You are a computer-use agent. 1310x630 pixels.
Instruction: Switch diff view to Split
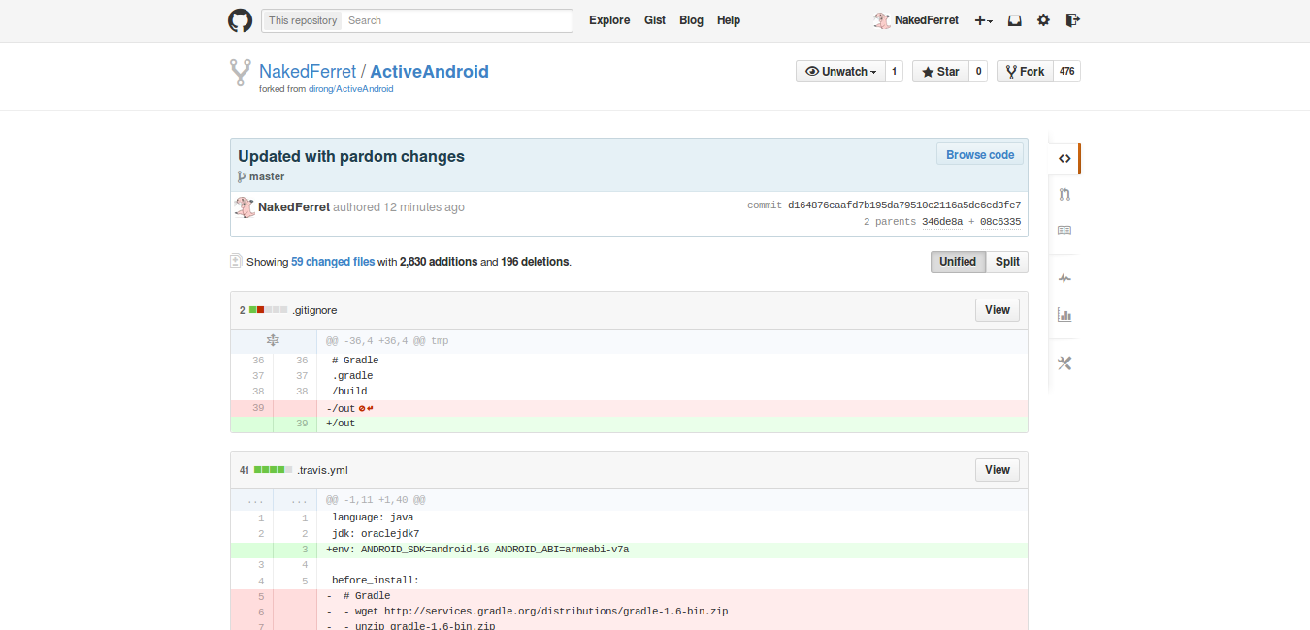tap(1006, 262)
